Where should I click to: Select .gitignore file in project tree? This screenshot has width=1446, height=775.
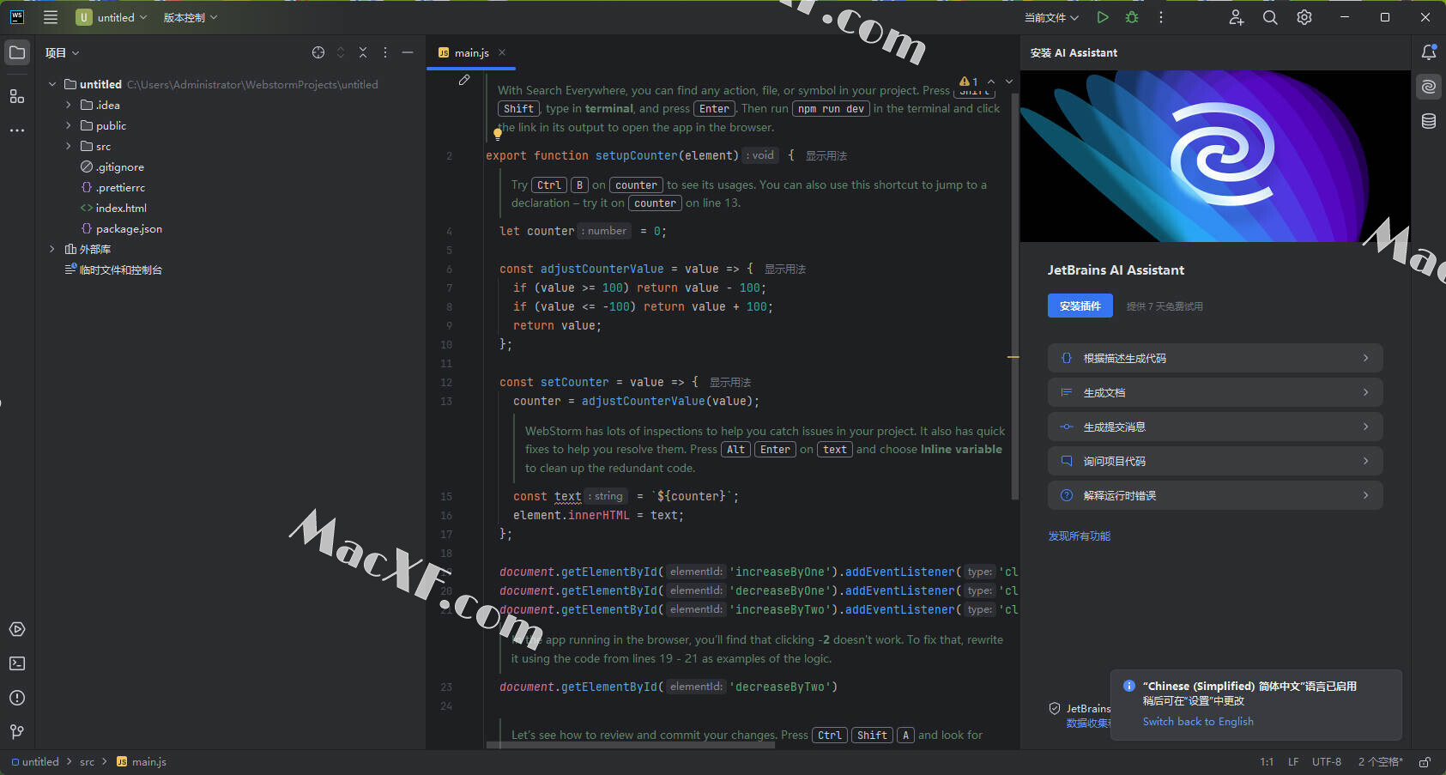click(112, 167)
